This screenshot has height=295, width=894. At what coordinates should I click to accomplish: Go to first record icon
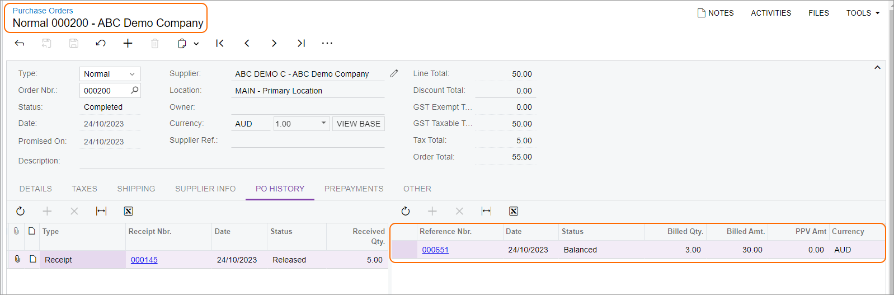(220, 43)
